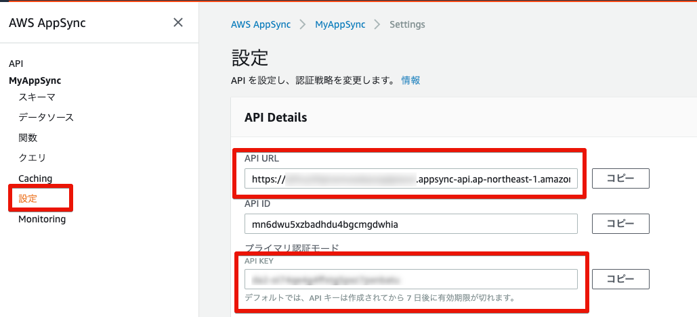Go to データソース in sidebar

click(46, 117)
